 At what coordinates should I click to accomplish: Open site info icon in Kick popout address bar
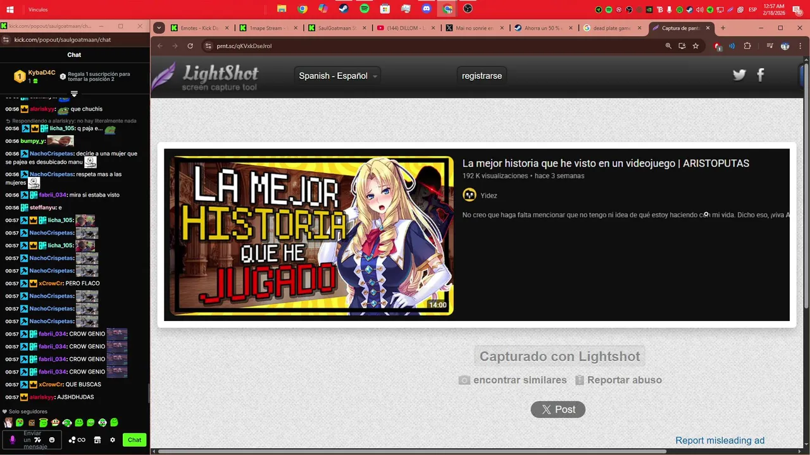(x=6, y=39)
